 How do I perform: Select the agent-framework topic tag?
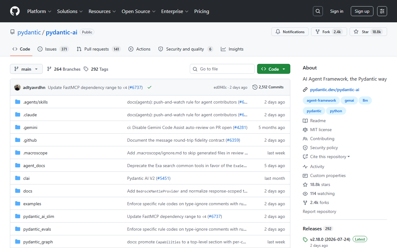click(321, 100)
